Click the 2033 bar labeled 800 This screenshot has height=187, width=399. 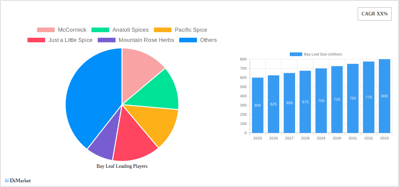coord(384,96)
